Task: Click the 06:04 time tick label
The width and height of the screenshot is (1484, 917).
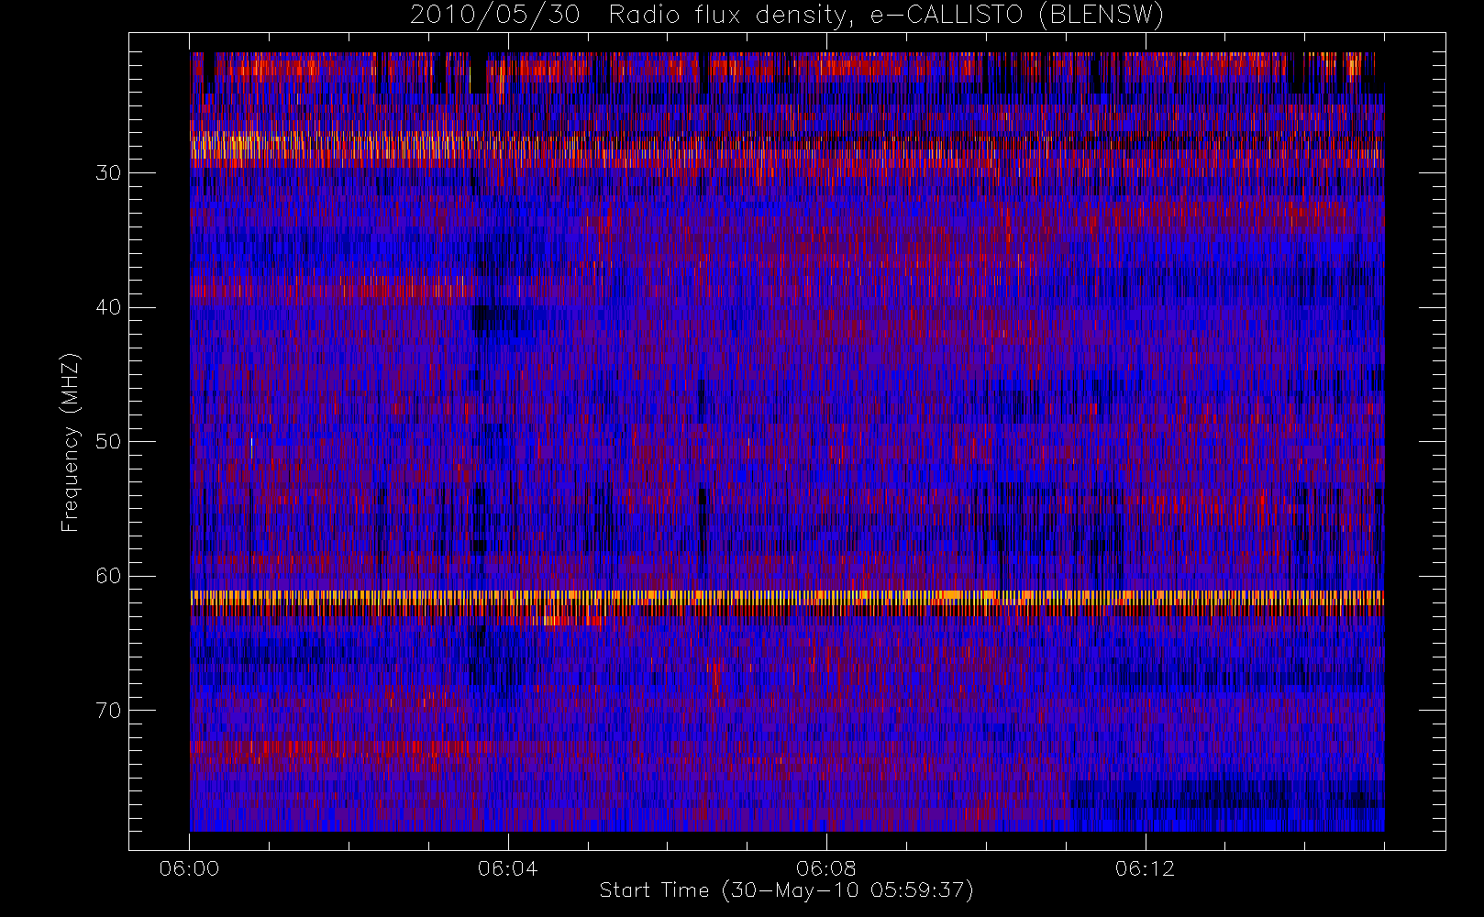Action: [x=507, y=868]
